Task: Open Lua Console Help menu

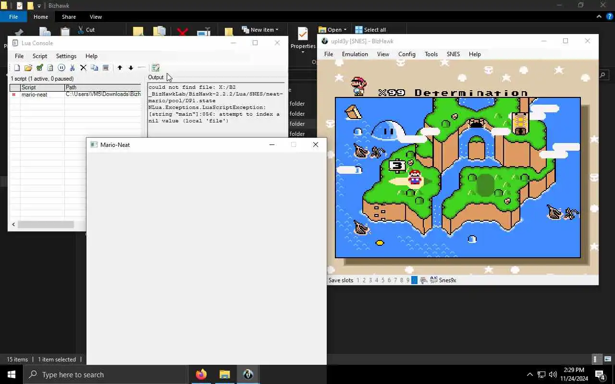Action: [x=91, y=56]
